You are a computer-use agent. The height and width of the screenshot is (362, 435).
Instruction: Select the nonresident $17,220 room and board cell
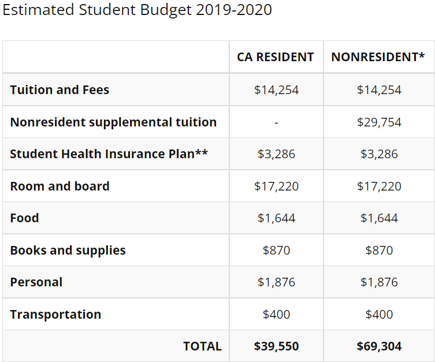pyautogui.click(x=379, y=186)
